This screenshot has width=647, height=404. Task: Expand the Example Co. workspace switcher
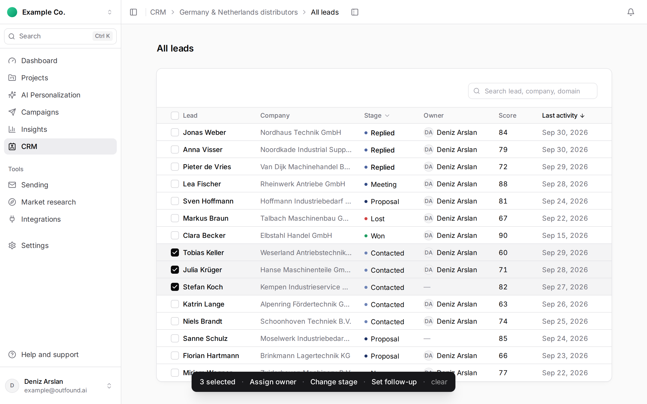[109, 12]
